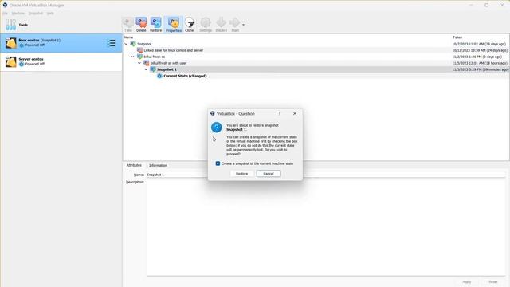Collapse the Snapshot 1 tree node

point(146,69)
